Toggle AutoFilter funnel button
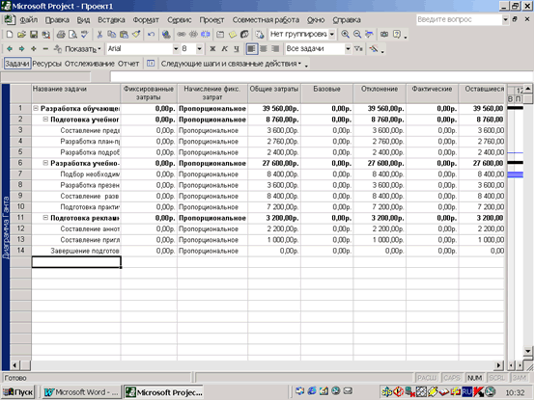Screen dimensions: 535x401 click(x=358, y=49)
